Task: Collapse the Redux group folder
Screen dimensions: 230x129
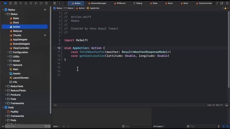Action: [x=5, y=14]
